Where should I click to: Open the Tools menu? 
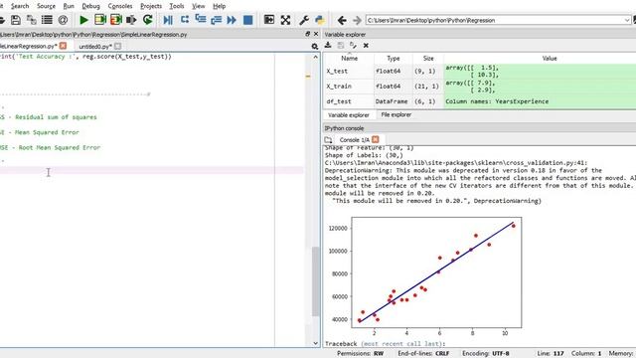coord(177,6)
